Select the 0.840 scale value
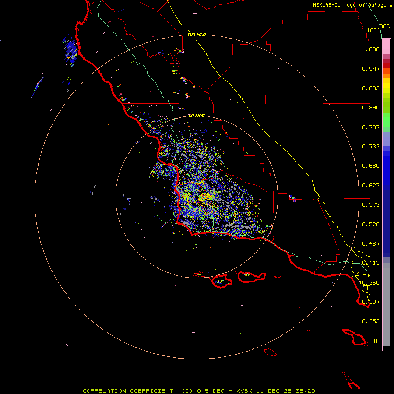394x394 pixels. click(371, 108)
